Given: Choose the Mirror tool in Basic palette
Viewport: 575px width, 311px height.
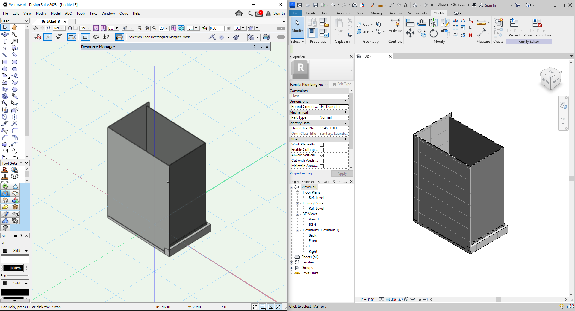Looking at the screenshot, I should [x=14, y=117].
